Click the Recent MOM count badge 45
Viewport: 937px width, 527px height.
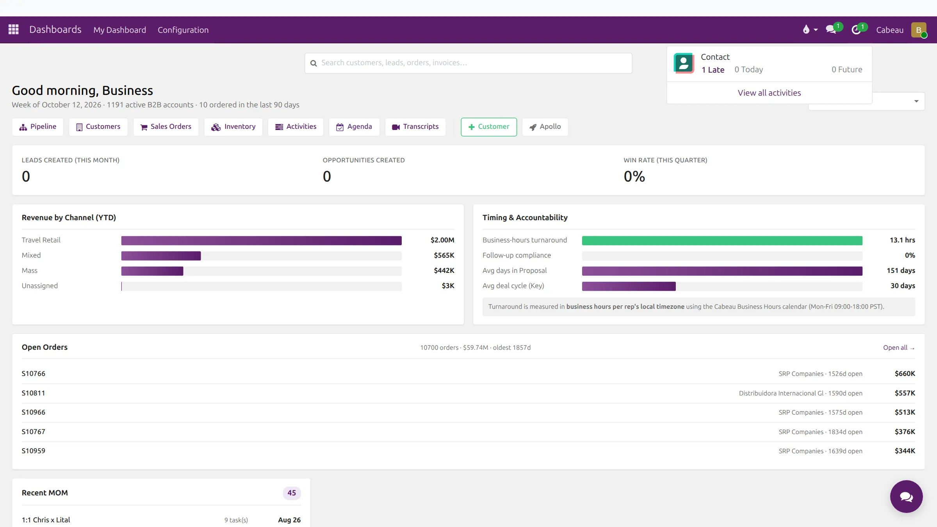pyautogui.click(x=292, y=493)
